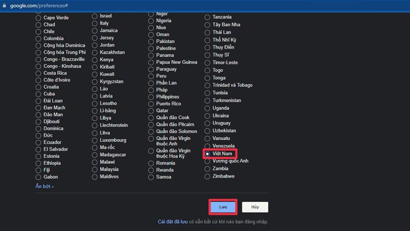Screen dimensions: 410x231
Task: Select Ma-rốc region
Action: pyautogui.click(x=95, y=148)
